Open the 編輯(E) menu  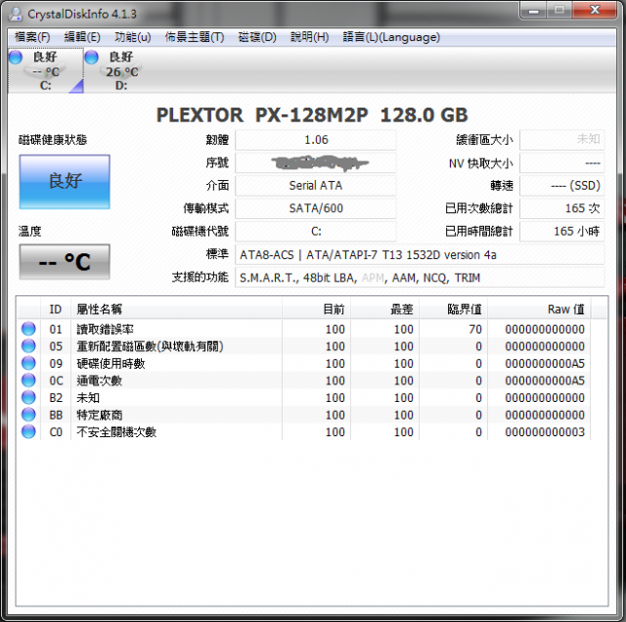click(x=82, y=37)
